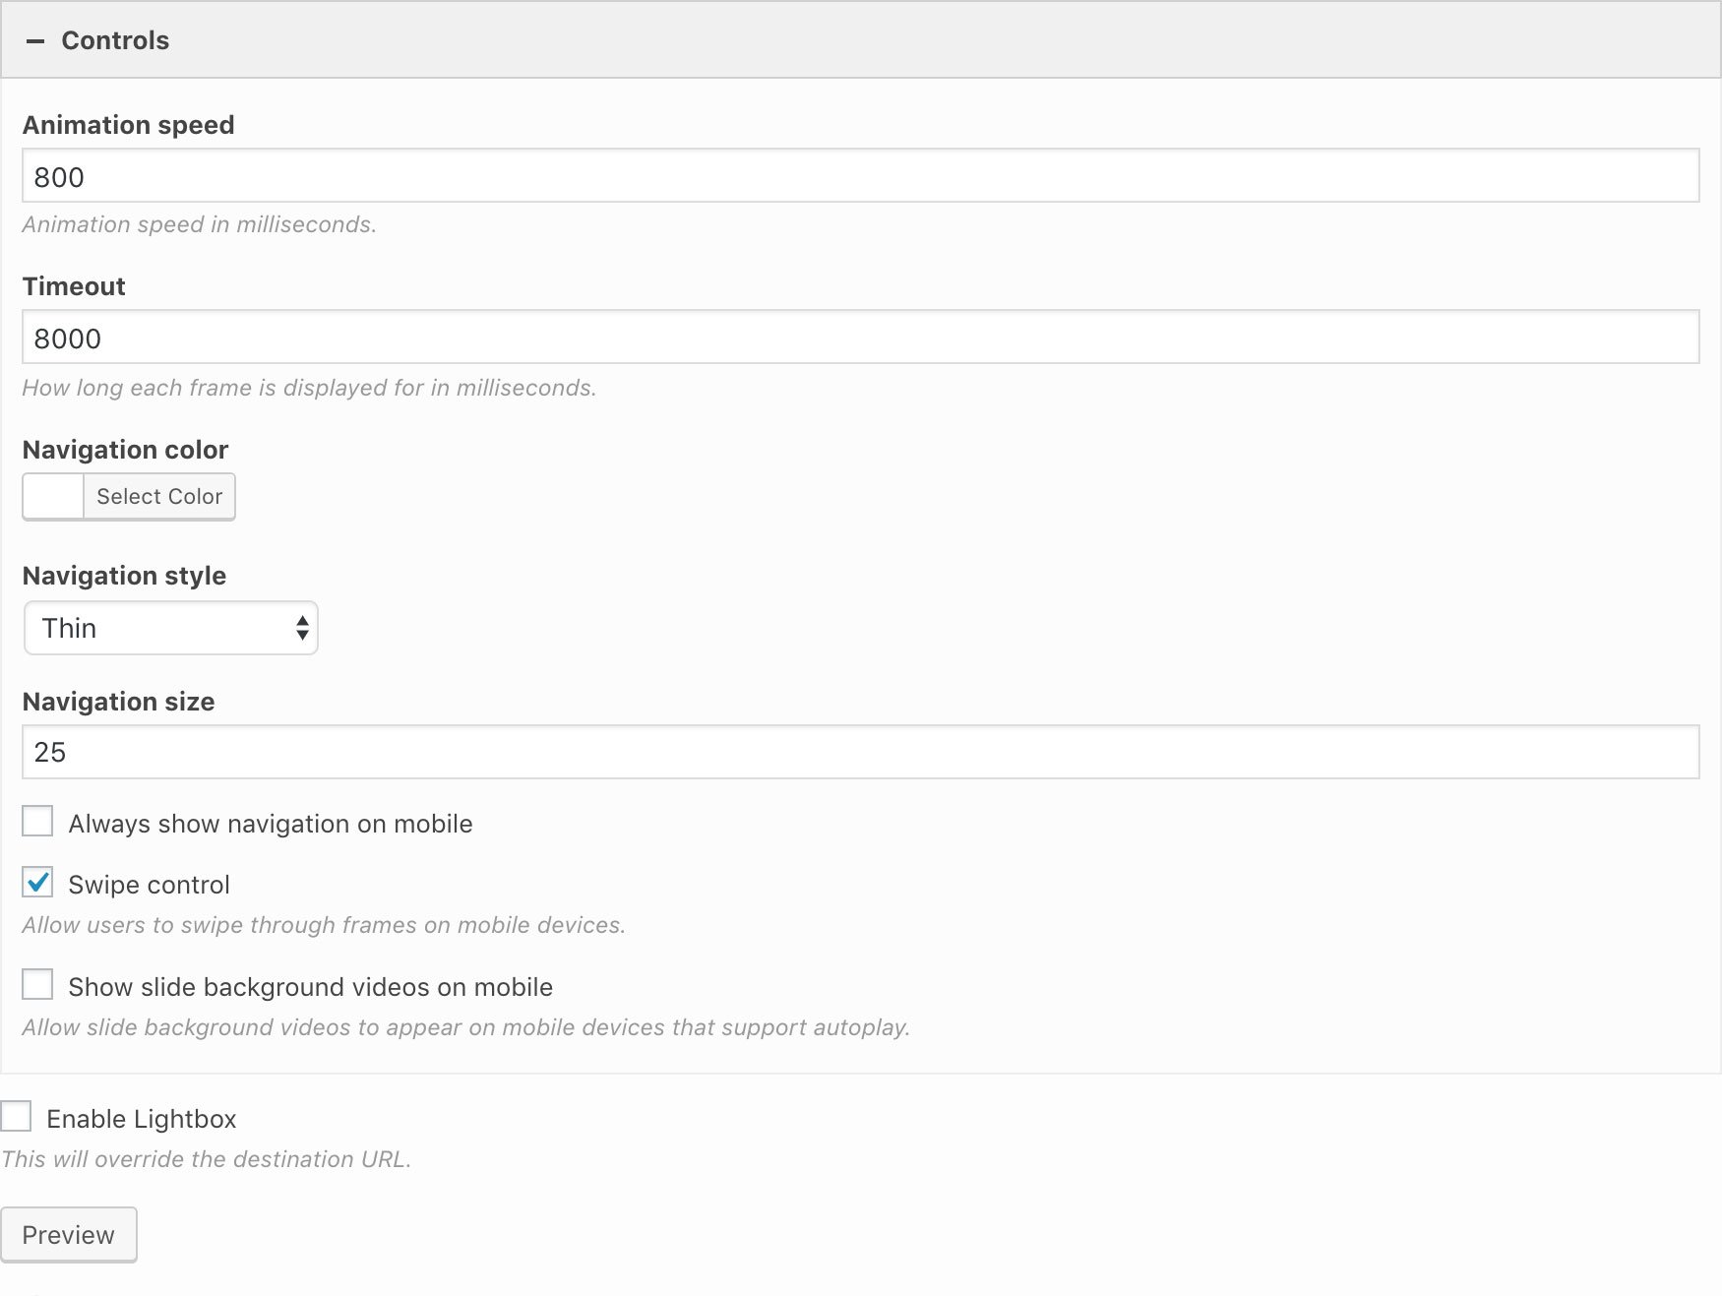
Task: Click the Enable Lightbox label text
Action: click(x=142, y=1119)
